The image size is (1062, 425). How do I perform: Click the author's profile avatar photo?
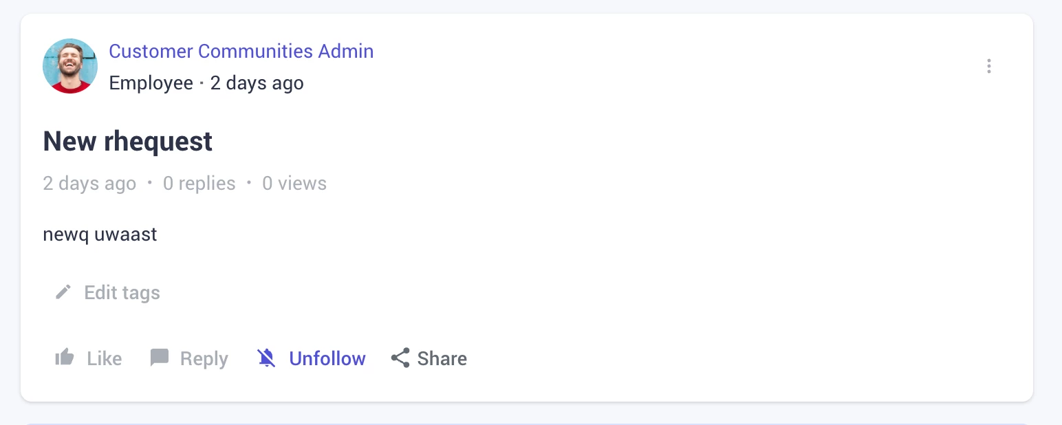[x=70, y=66]
